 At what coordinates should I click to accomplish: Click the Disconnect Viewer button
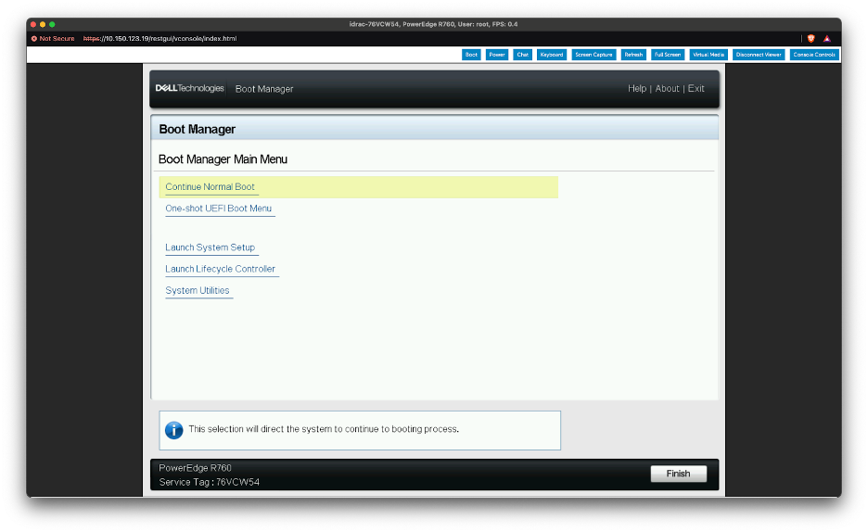759,55
